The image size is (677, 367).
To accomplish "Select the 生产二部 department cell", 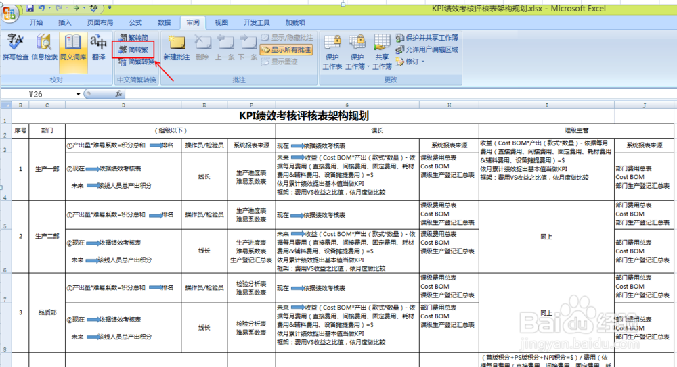I will tap(47, 237).
